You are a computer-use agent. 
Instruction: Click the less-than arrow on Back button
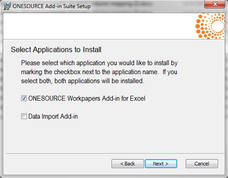point(122,164)
